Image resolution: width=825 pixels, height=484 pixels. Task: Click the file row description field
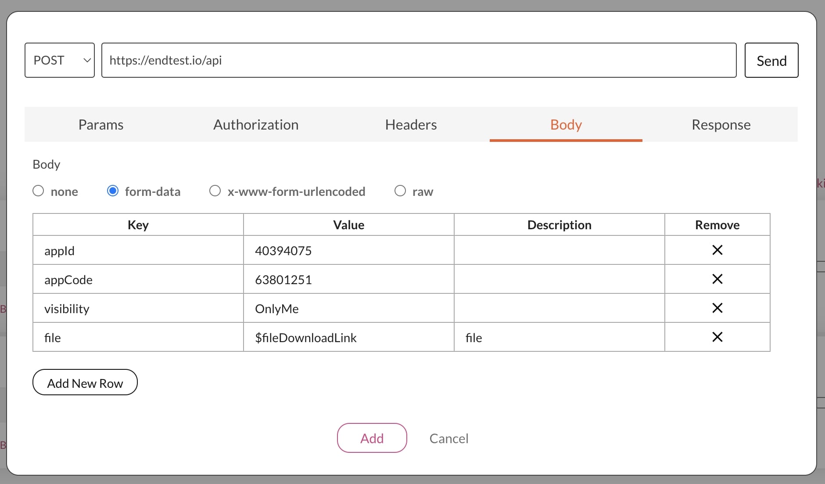[x=559, y=337]
